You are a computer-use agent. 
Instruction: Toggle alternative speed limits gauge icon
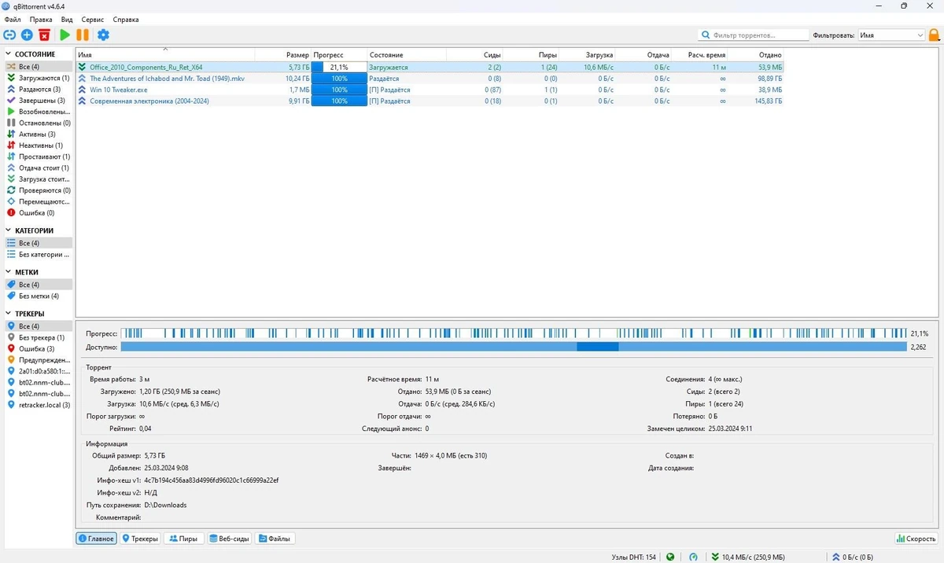693,557
